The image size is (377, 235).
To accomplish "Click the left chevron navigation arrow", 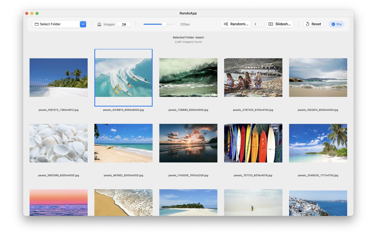I will (x=255, y=24).
